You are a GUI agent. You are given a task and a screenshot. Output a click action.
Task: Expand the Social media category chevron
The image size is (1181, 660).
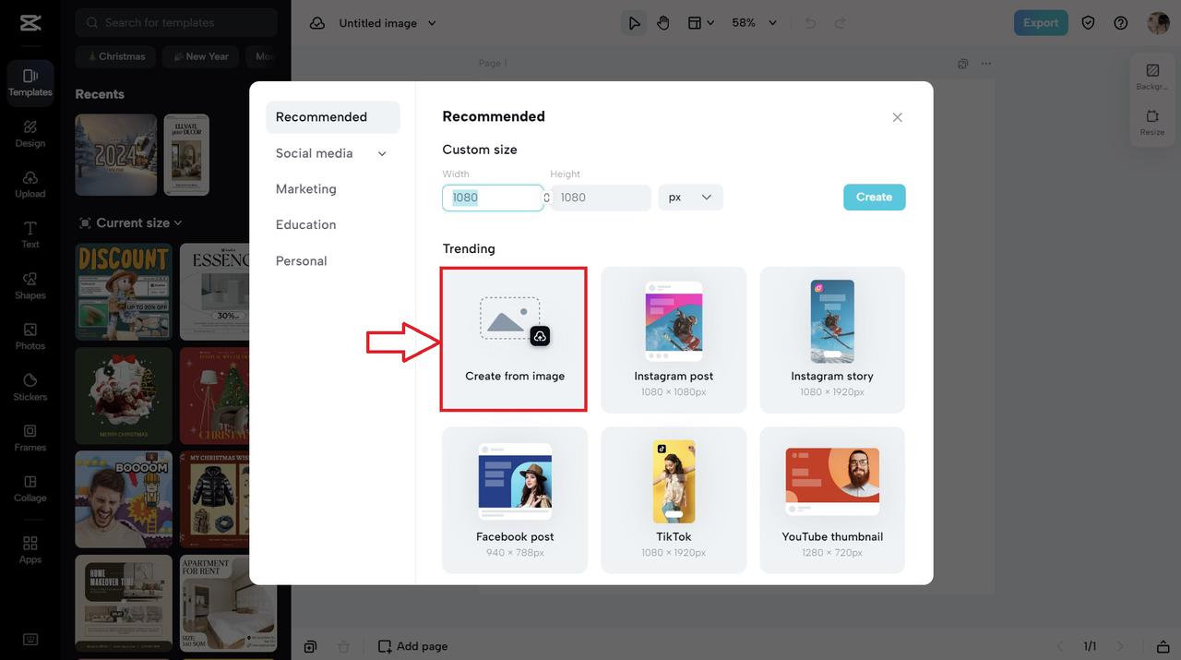coord(382,153)
